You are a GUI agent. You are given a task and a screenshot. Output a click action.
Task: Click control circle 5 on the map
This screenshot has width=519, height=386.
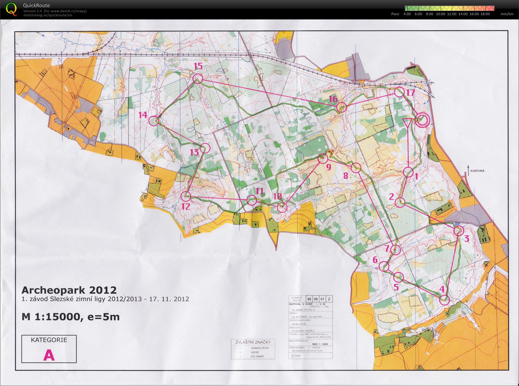[399, 277]
